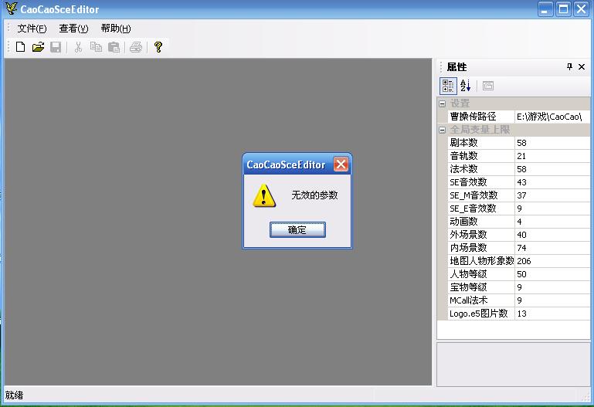Image resolution: width=594 pixels, height=407 pixels.
Task: Select the SE音效数 property row
Action: 518,182
